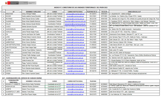Open the UT column filter dropdown
The width and height of the screenshot is (162, 98).
21,12
